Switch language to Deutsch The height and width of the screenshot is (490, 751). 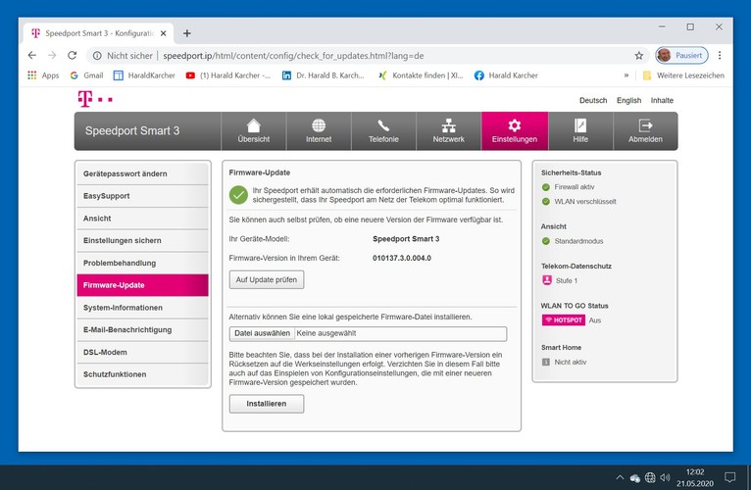(593, 100)
